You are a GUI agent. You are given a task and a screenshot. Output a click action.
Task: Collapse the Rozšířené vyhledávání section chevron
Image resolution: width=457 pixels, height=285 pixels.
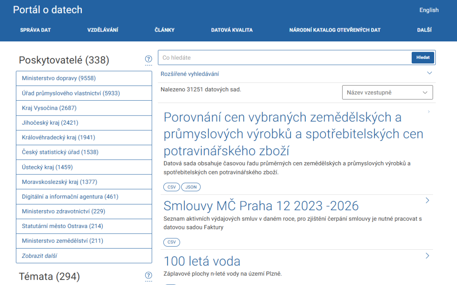(430, 73)
